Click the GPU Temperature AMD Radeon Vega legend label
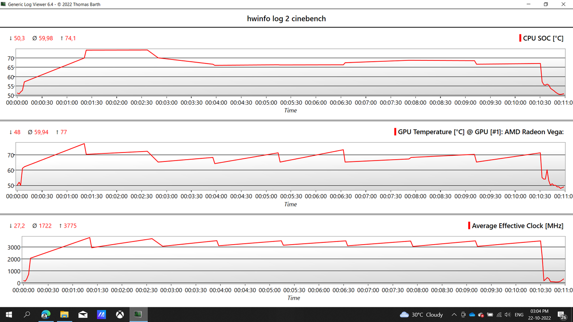Screen dimensions: 573x322 [x=481, y=132]
